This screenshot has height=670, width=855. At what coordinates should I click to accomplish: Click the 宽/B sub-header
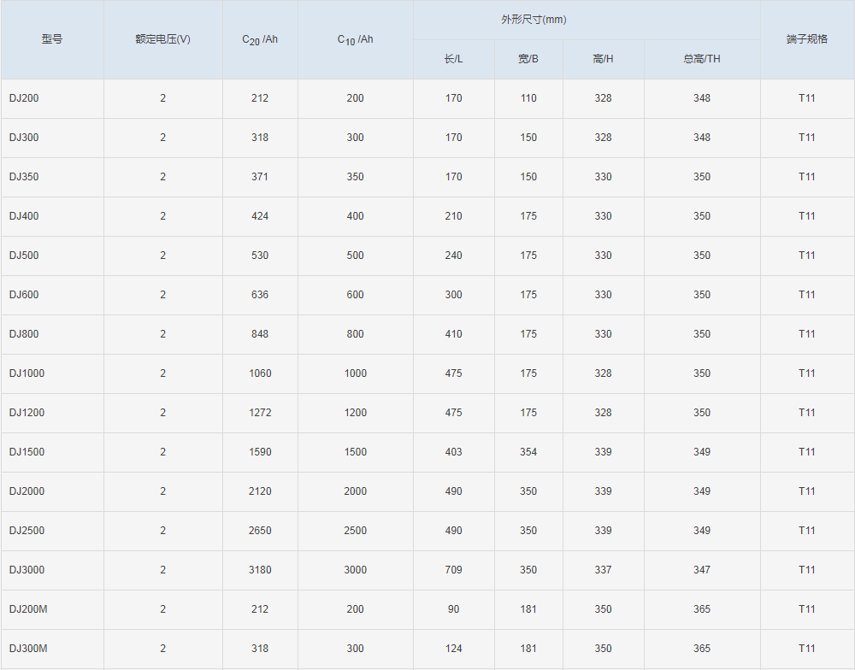tap(528, 59)
